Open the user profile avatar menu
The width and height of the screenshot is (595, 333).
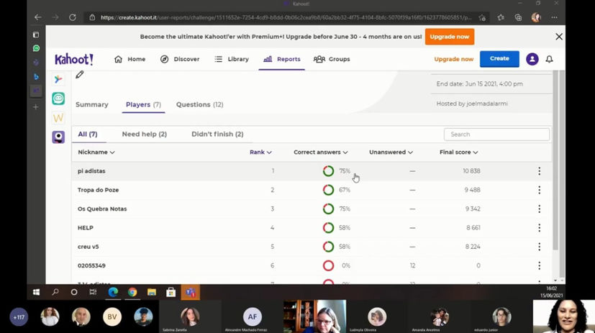pyautogui.click(x=532, y=59)
